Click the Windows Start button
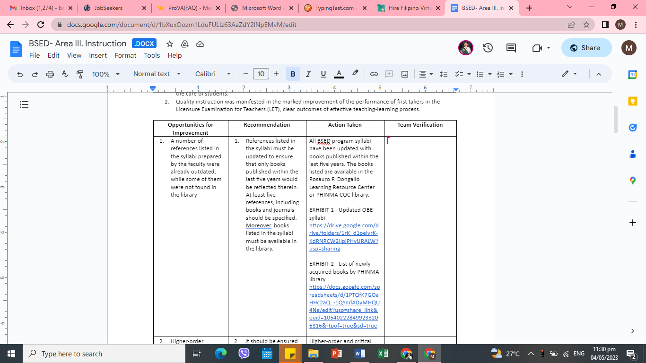646x363 pixels. 11,354
